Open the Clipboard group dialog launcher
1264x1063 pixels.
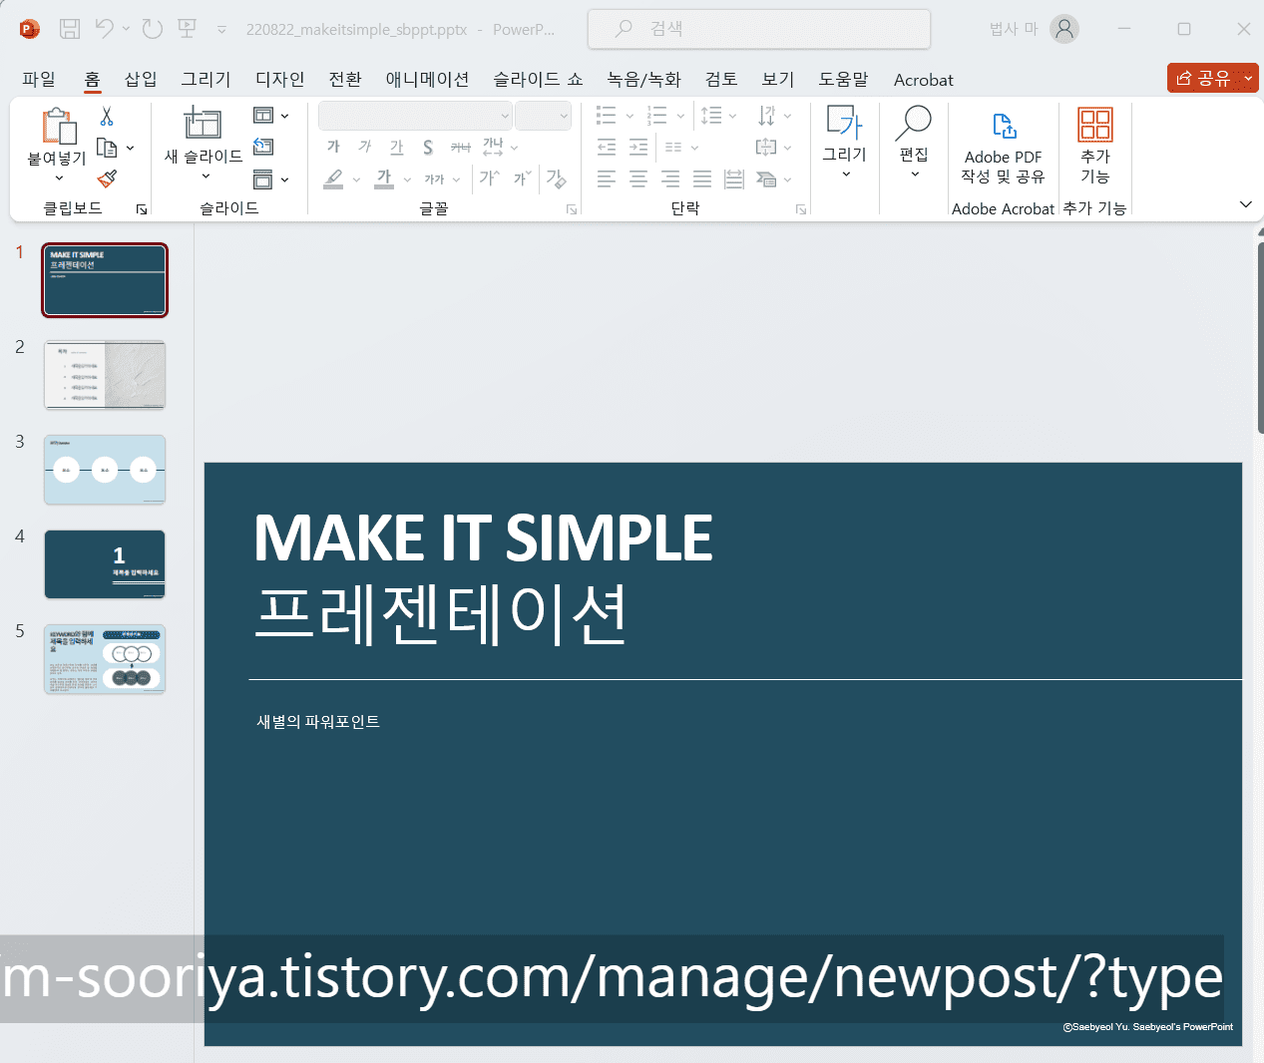point(142,209)
